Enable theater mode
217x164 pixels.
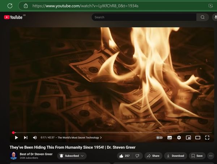[198, 138]
